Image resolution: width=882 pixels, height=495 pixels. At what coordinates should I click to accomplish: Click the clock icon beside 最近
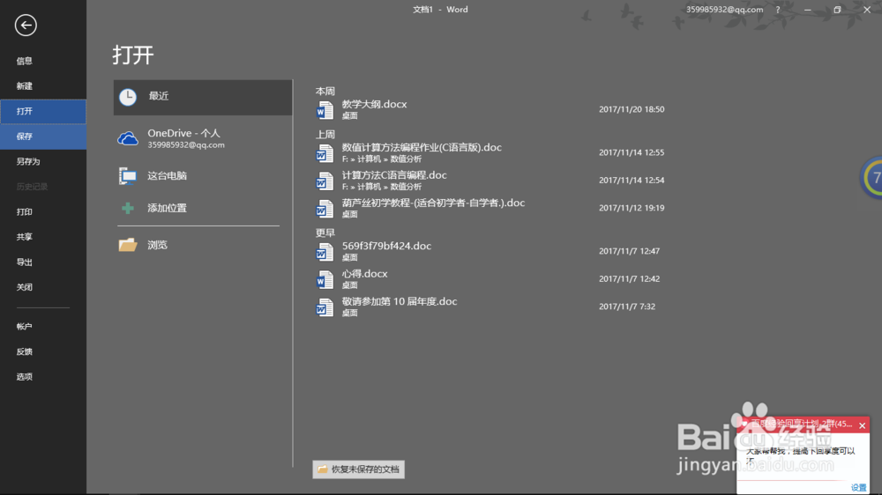pos(128,97)
